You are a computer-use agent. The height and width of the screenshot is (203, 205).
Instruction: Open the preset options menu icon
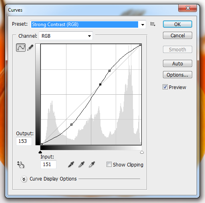(153, 24)
